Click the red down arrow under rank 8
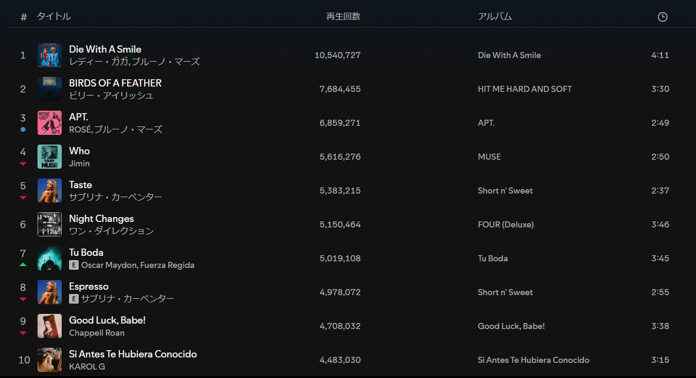The width and height of the screenshot is (696, 378). point(23,299)
